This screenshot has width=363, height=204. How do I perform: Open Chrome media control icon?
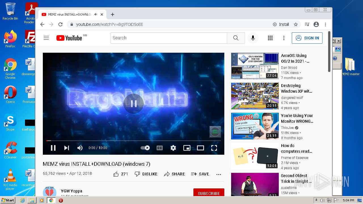[307, 24]
